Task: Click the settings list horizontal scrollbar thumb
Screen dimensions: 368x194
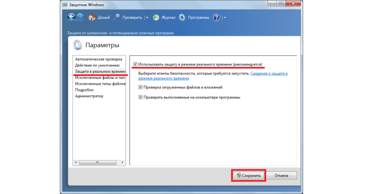Action: 98,162
